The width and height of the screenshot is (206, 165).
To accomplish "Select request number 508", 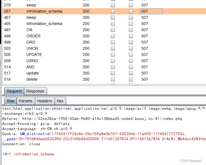I will click(7, 61).
